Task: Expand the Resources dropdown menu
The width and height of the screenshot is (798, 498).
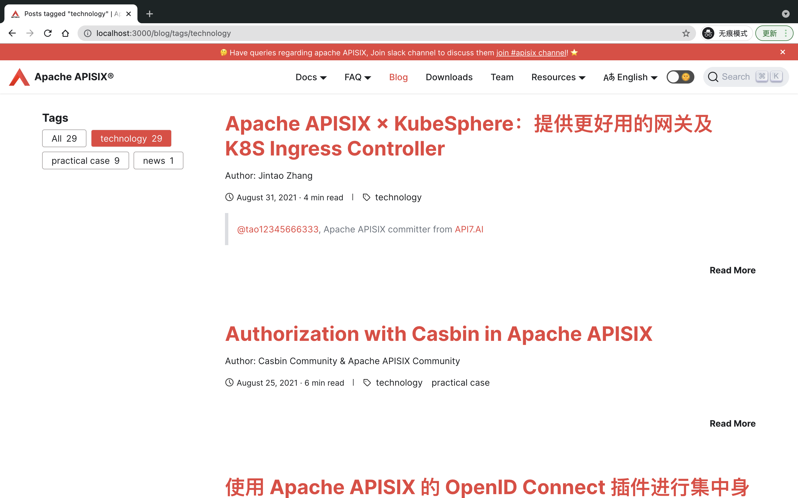Action: 558,77
